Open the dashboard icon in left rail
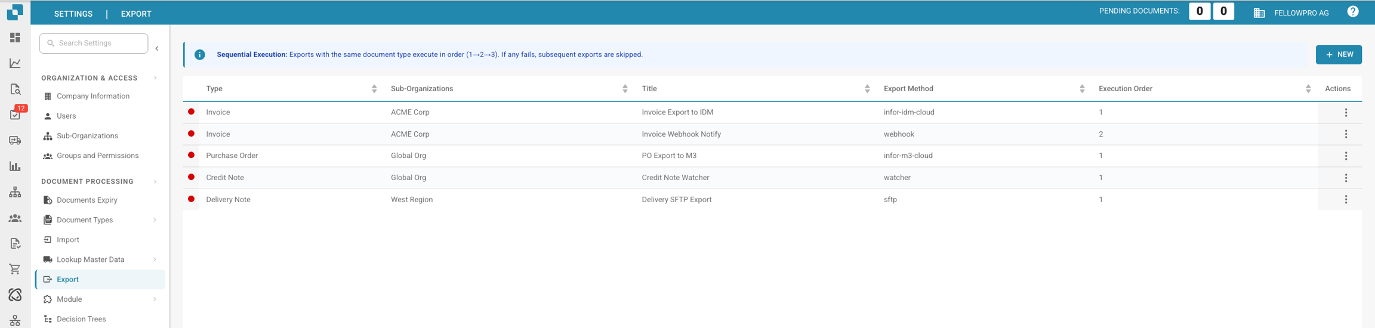The width and height of the screenshot is (1375, 328). (x=15, y=38)
